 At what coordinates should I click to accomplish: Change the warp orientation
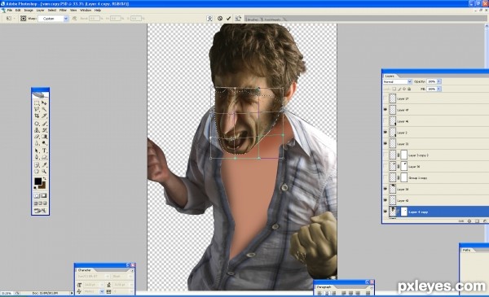(74, 19)
